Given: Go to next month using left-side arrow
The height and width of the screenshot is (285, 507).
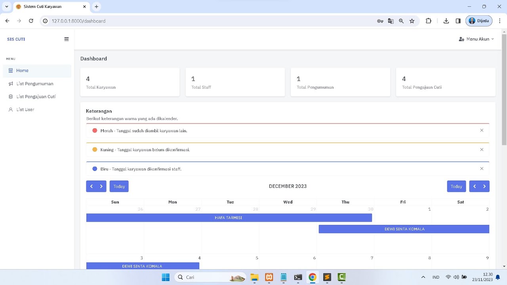Looking at the screenshot, I should pos(101,186).
